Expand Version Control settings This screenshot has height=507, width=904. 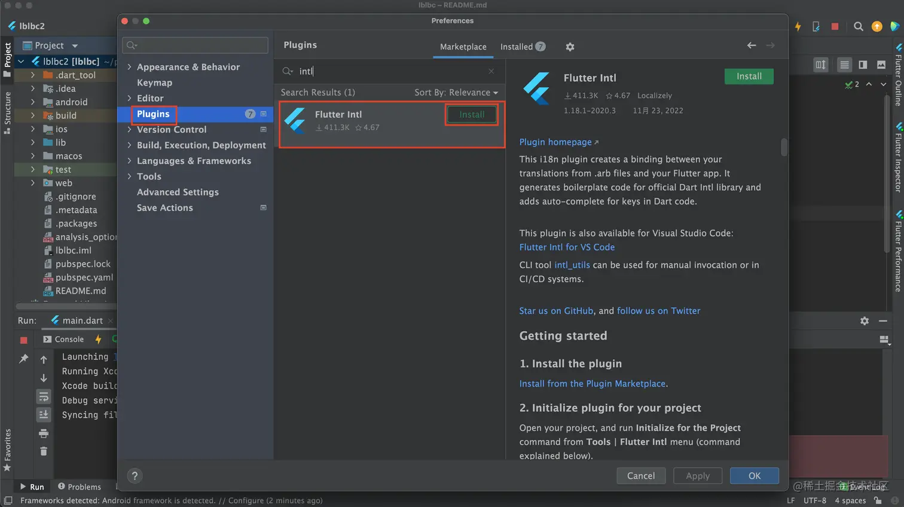(x=129, y=129)
